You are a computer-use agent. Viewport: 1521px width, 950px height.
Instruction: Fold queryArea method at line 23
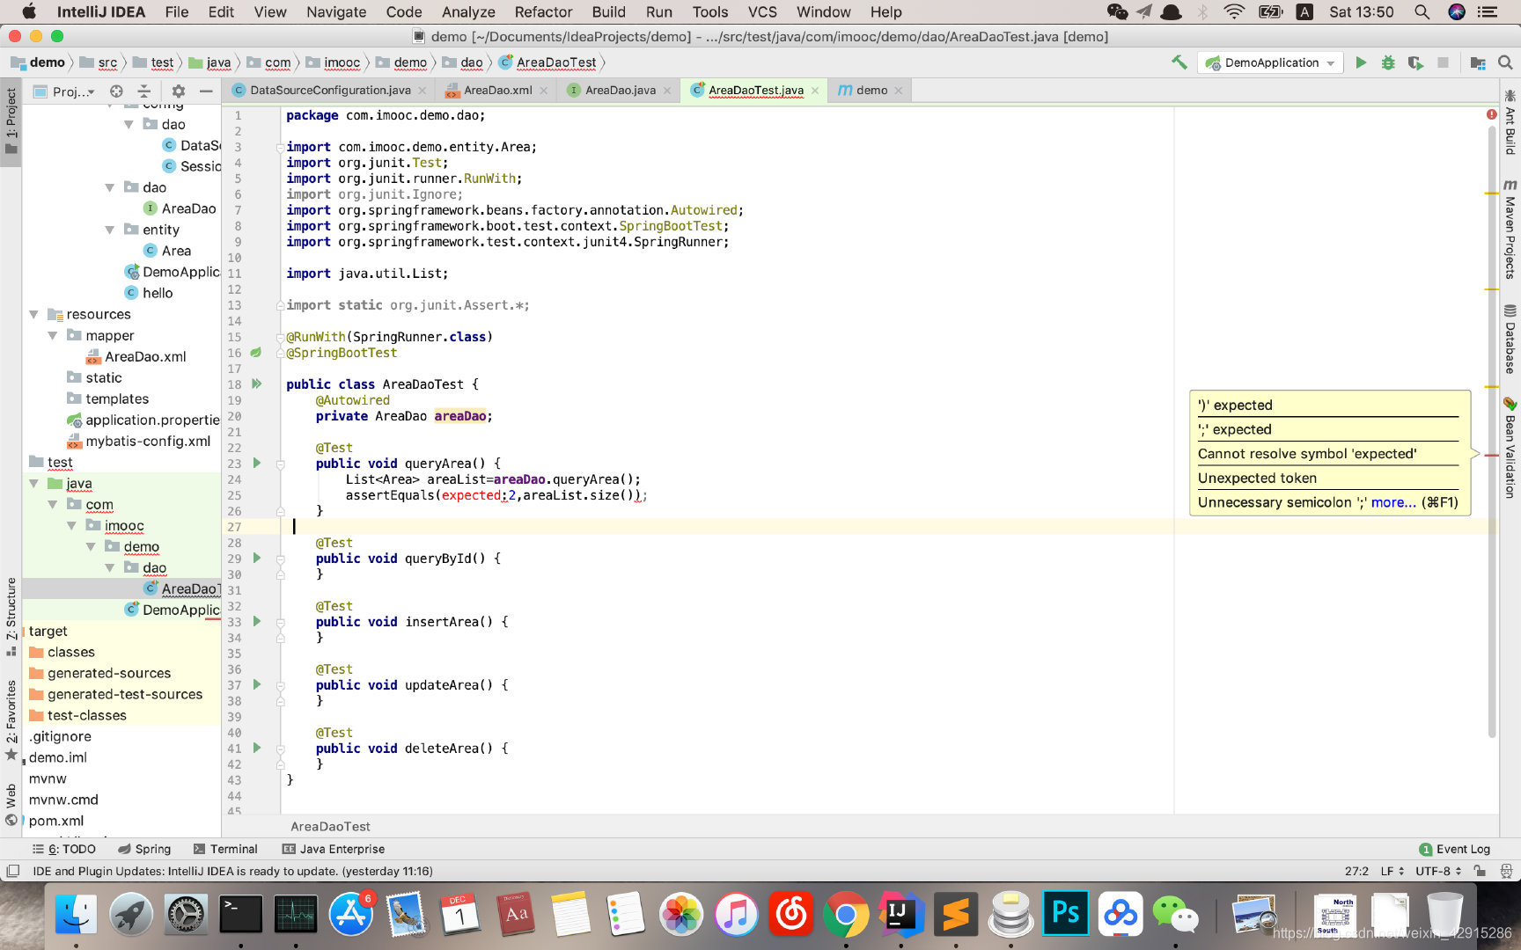[x=280, y=464]
